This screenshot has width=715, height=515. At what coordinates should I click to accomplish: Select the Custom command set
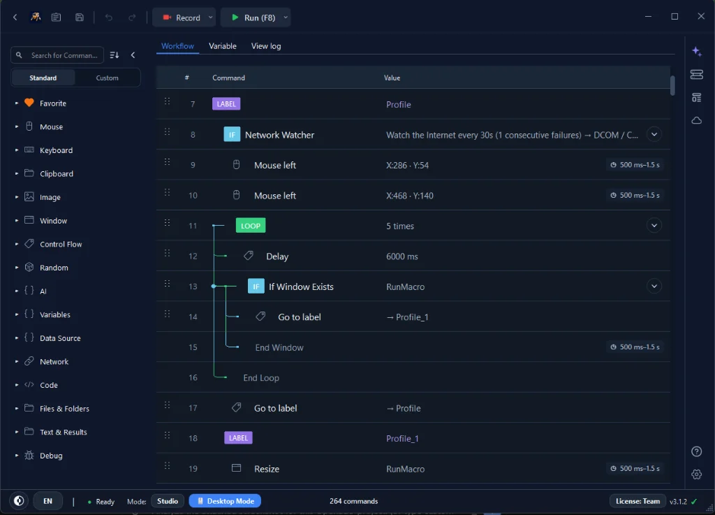point(107,78)
